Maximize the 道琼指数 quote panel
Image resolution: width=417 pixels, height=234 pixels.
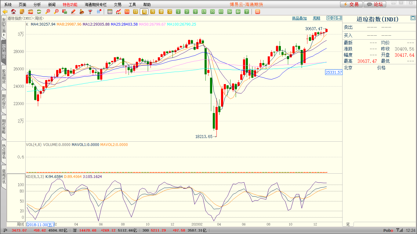click(x=413, y=18)
